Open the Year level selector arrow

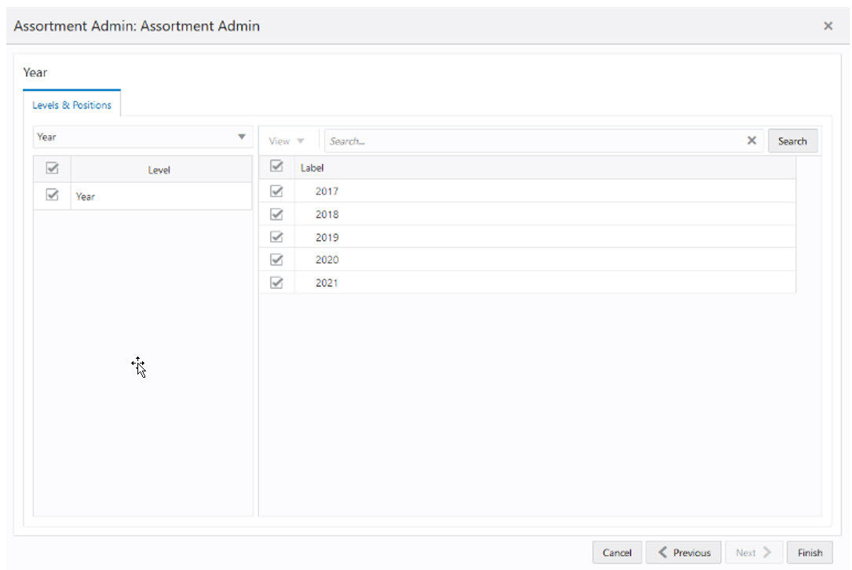click(x=242, y=137)
